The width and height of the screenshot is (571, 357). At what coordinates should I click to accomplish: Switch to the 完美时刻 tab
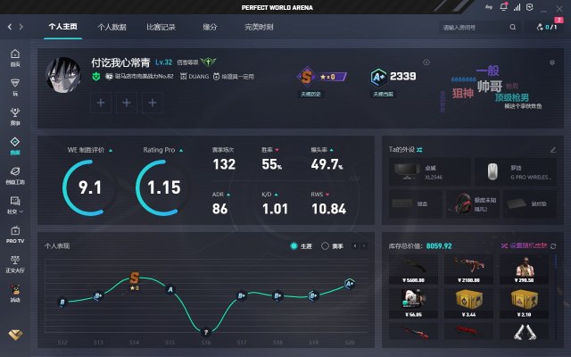(x=259, y=27)
